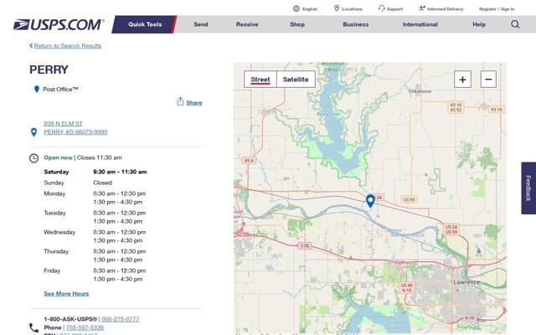Open the Quick Tools menu

(x=145, y=24)
